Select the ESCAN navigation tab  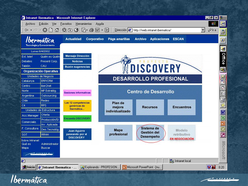[x=178, y=39]
